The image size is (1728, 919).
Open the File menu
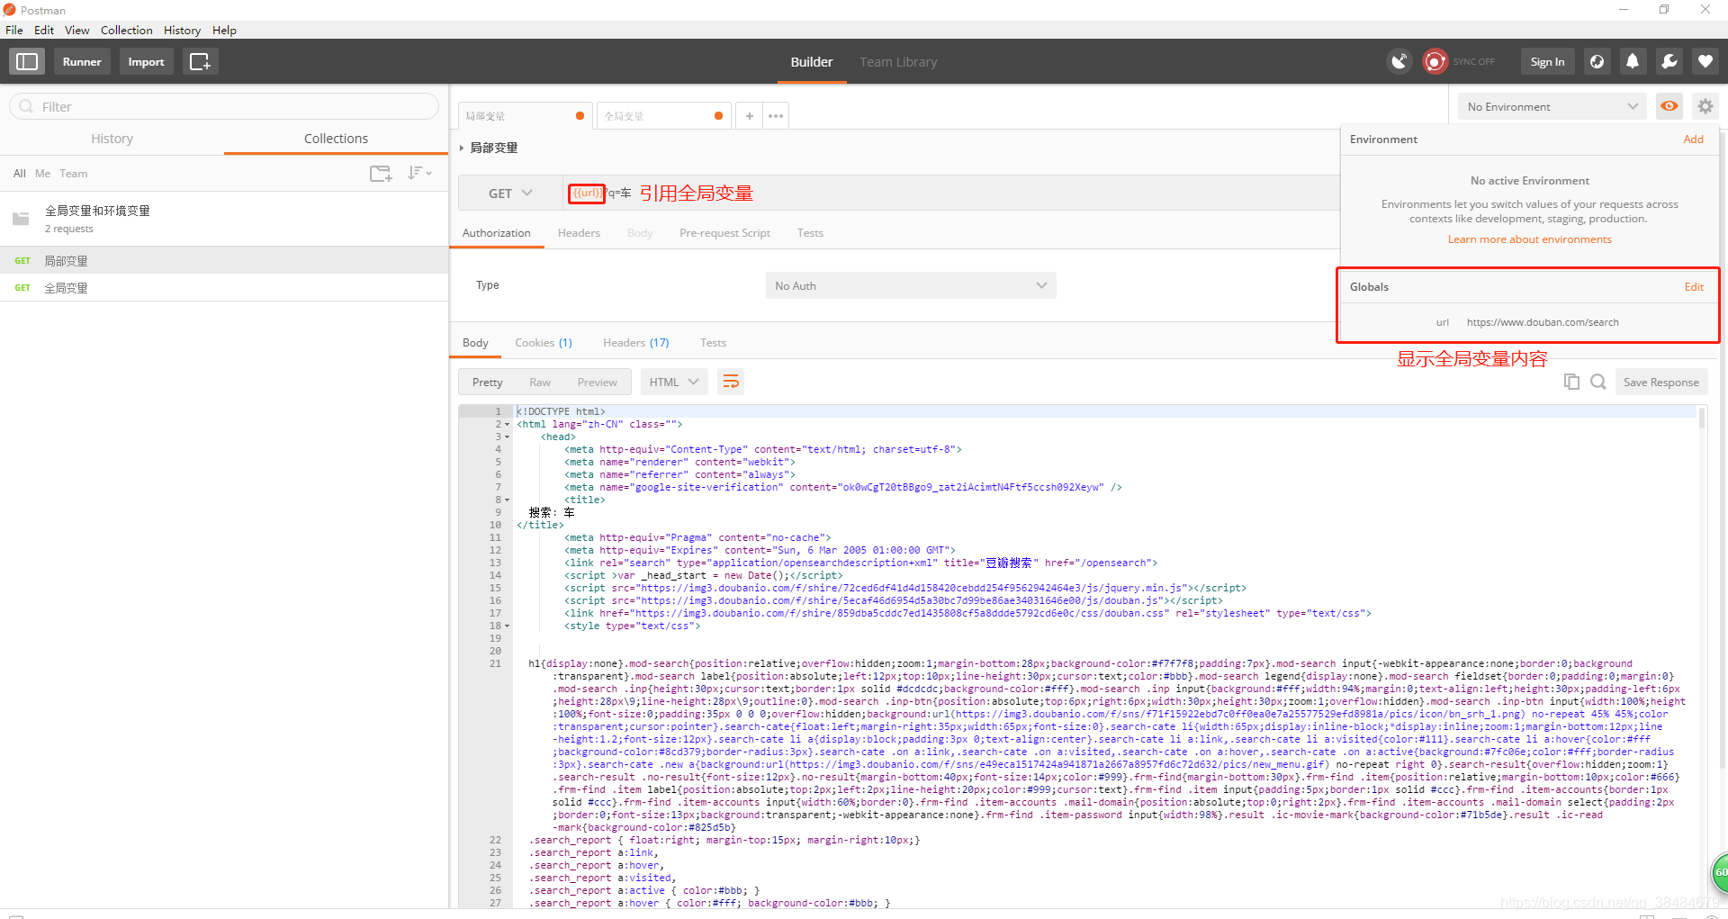click(x=13, y=30)
